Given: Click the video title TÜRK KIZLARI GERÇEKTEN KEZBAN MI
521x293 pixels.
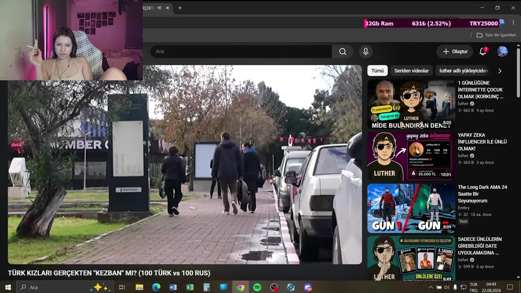Looking at the screenshot, I should 109,273.
